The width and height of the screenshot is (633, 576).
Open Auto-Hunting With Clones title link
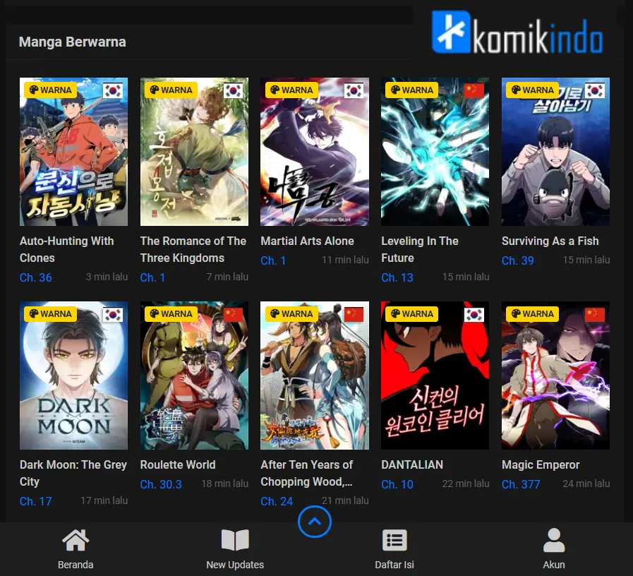pos(66,249)
